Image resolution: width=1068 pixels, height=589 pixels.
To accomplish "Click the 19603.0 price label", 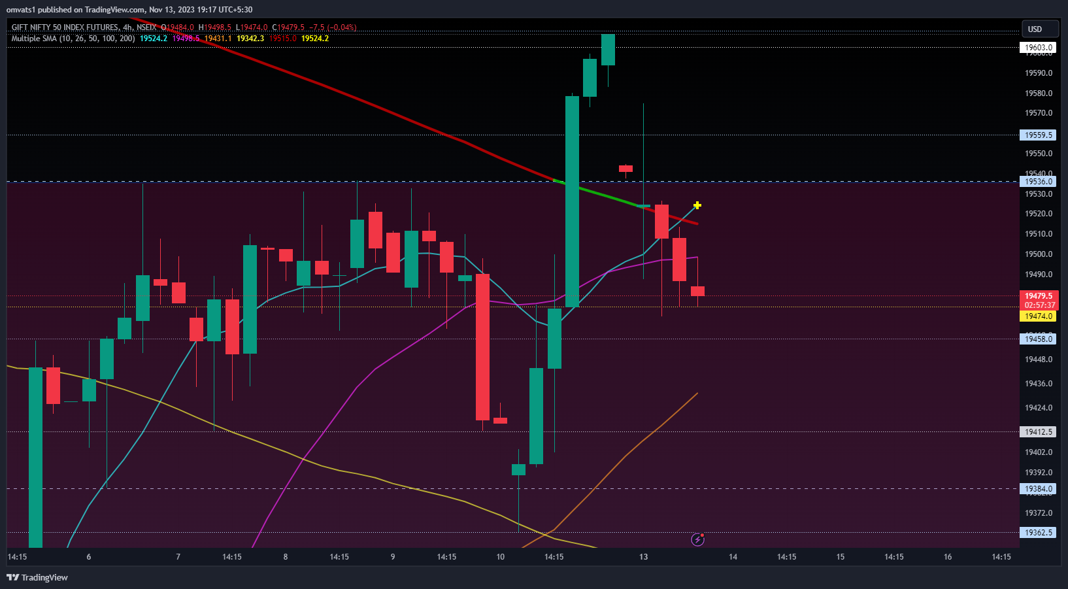I will click(x=1038, y=48).
